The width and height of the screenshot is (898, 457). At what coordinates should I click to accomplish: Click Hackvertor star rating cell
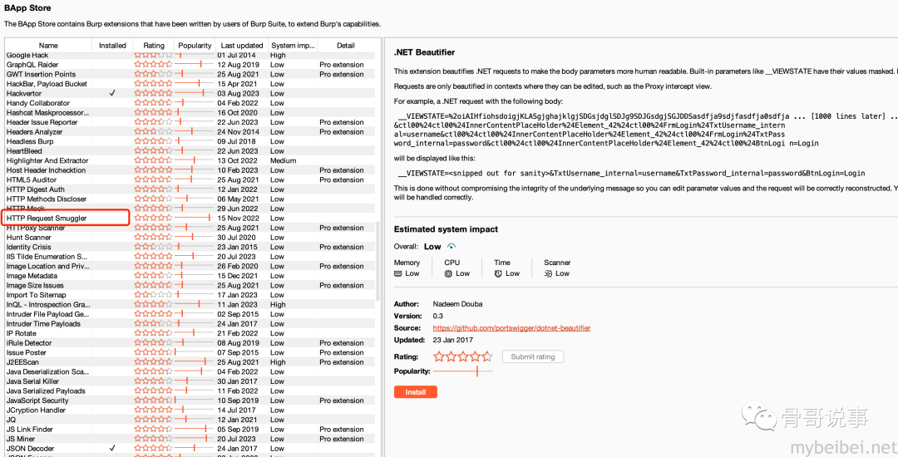pos(153,93)
